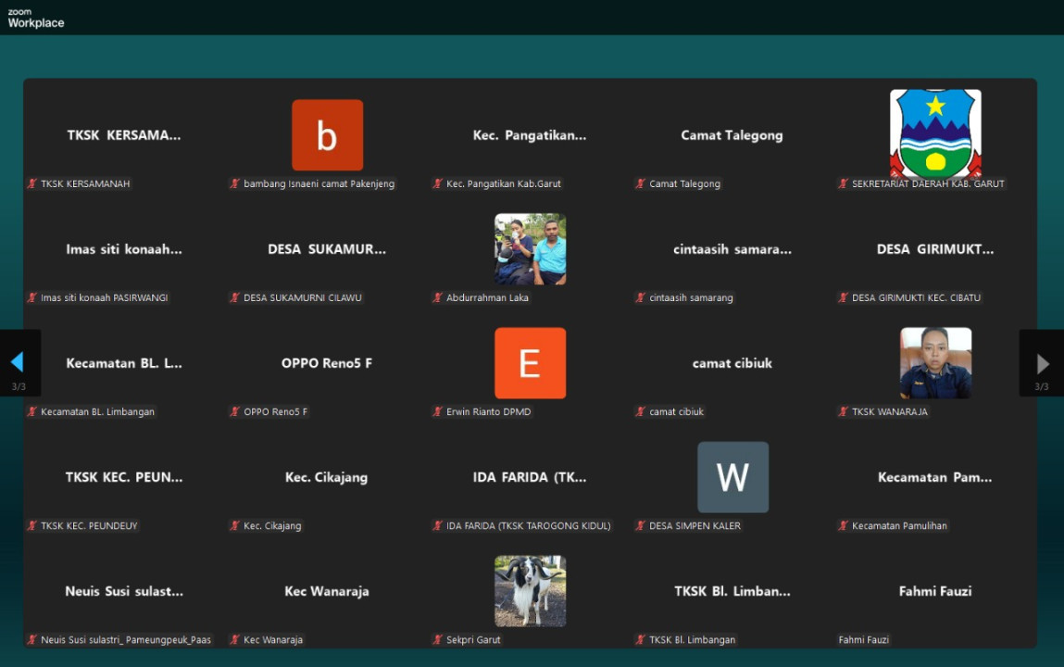Select the orange 'b' avatar of bambang Isnaeni
The height and width of the screenshot is (667, 1064).
click(327, 135)
